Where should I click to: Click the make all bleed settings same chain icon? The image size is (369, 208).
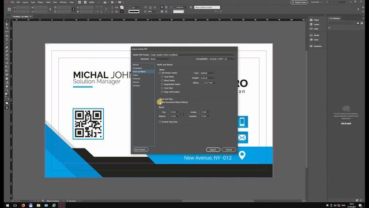[x=182, y=114]
